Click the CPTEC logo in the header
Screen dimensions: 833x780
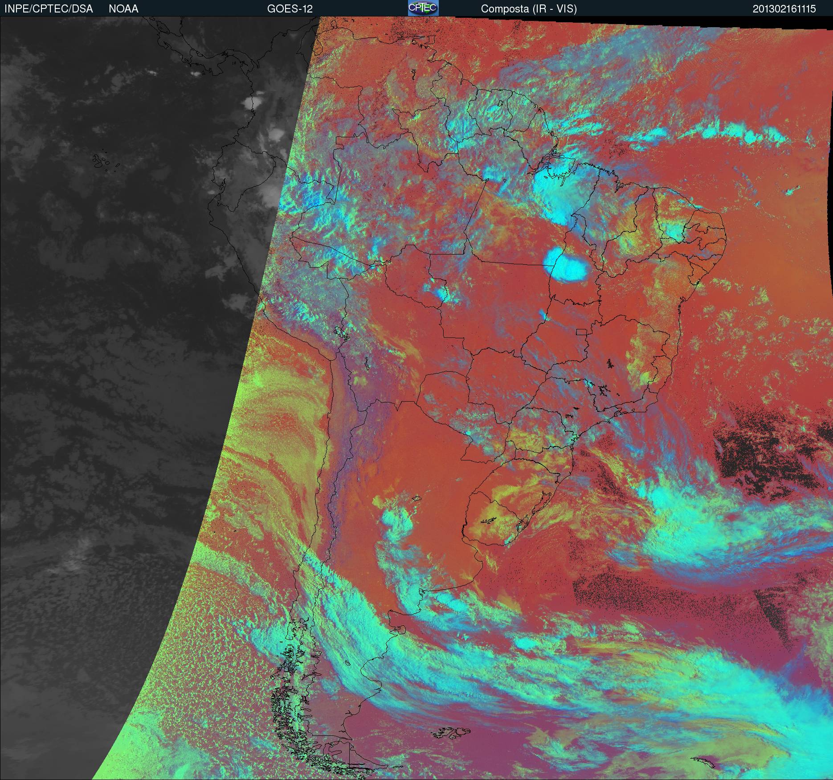click(423, 8)
